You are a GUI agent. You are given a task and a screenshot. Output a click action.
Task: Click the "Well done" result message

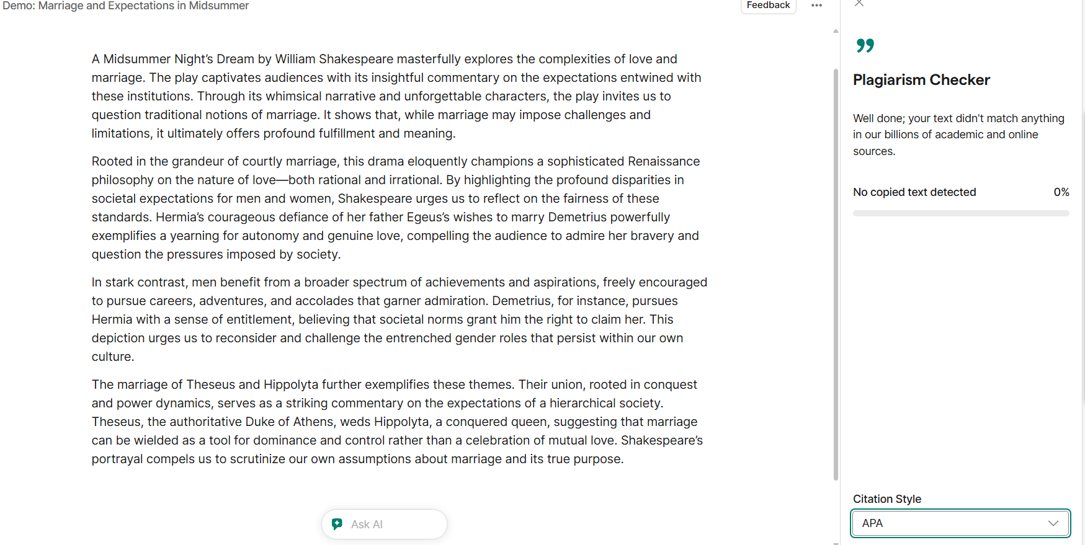tap(958, 135)
